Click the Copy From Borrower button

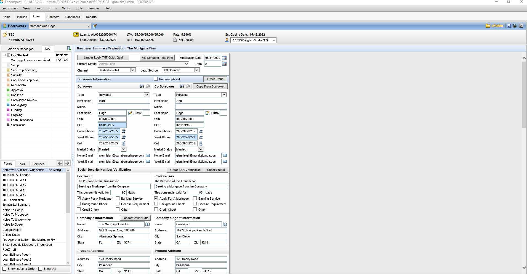[210, 86]
